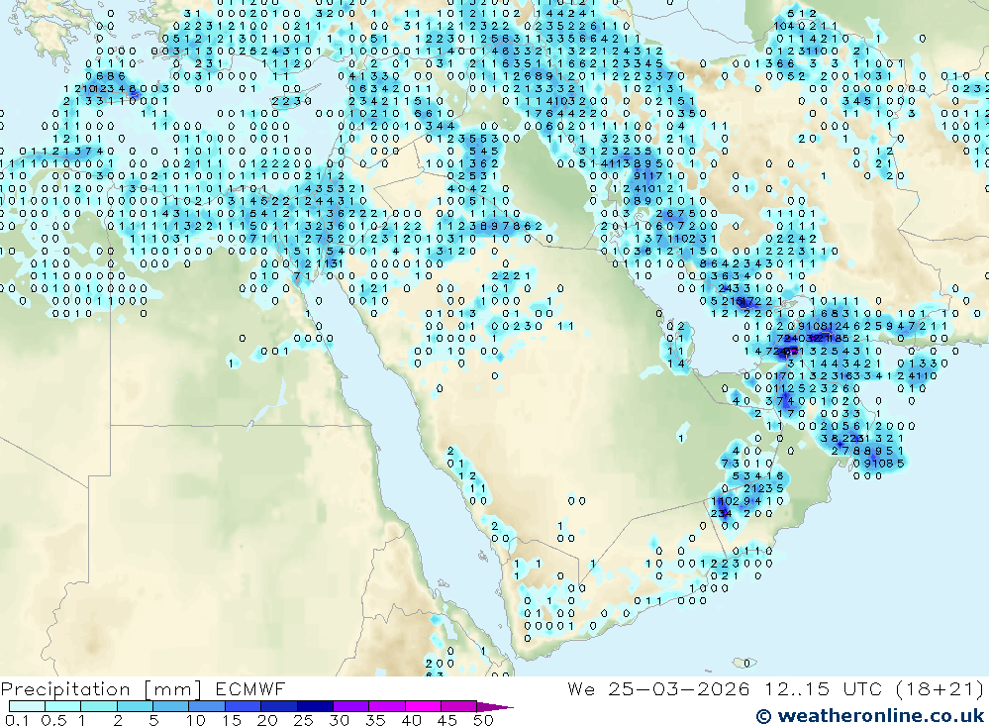Click the '0.5' legend value
This screenshot has height=726, width=990.
coord(53,720)
